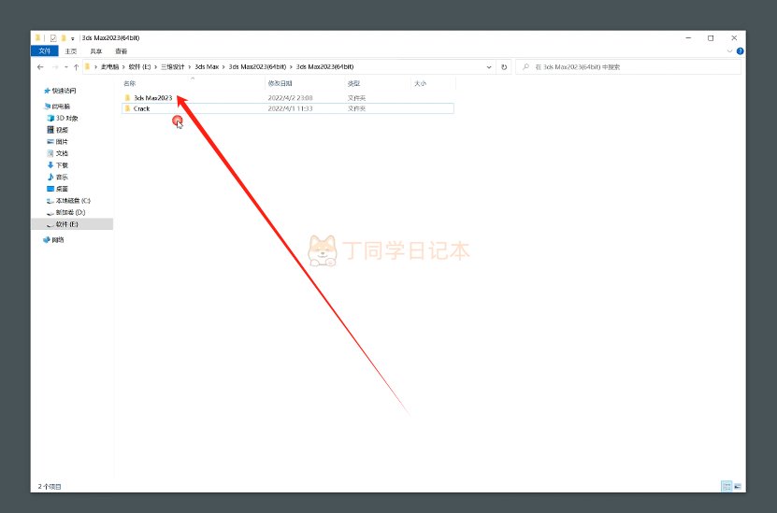Image resolution: width=777 pixels, height=513 pixels.
Task: Expand the chevron after 三维设计 in address bar
Action: (189, 67)
